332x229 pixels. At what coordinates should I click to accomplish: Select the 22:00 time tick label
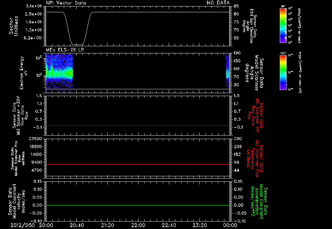(x=138, y=225)
